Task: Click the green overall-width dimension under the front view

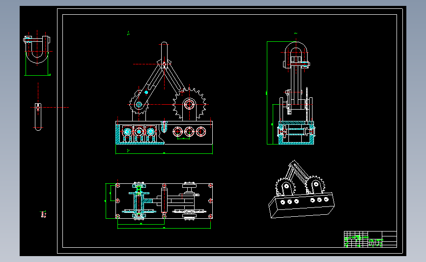Action: pyautogui.click(x=164, y=153)
